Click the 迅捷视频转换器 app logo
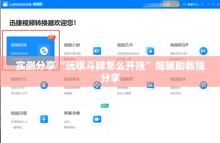Screen dimensions: 220x143 coord(5,4)
